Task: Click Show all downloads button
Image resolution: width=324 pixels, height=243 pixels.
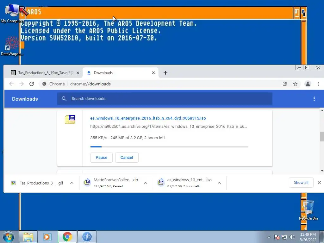Action: point(301,183)
